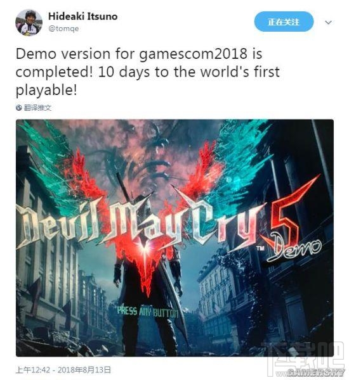Open the Devil May Cry 5 image
The image size is (349, 380).
pos(174,238)
